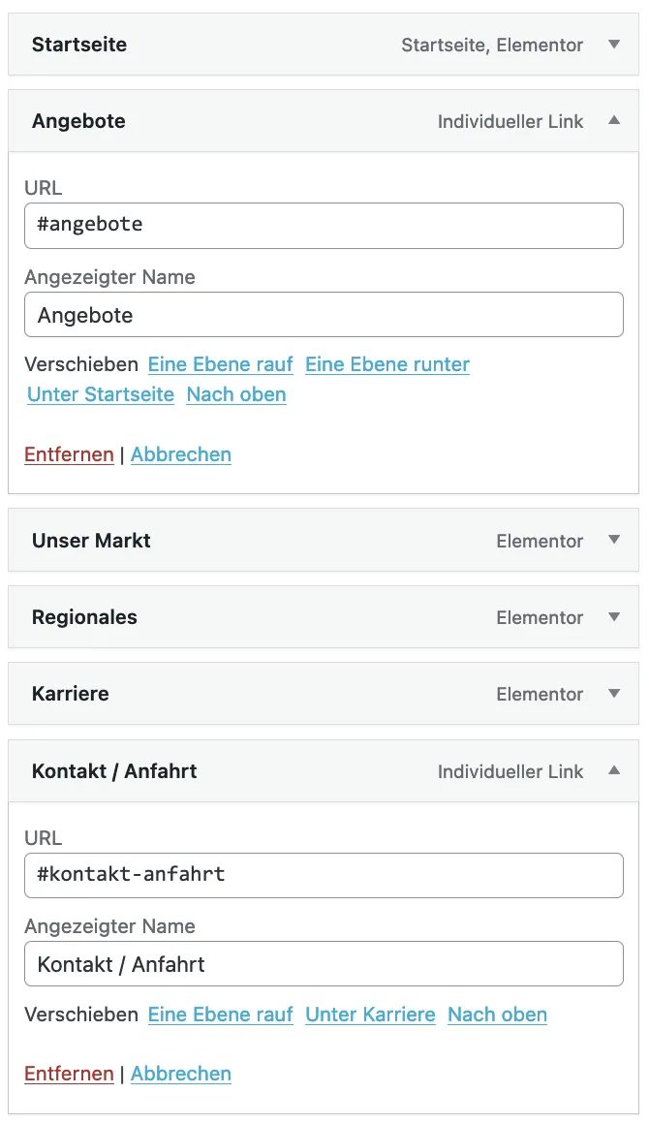The width and height of the screenshot is (649, 1124).
Task: Expand the Startseite menu item arrow
Action: click(613, 45)
